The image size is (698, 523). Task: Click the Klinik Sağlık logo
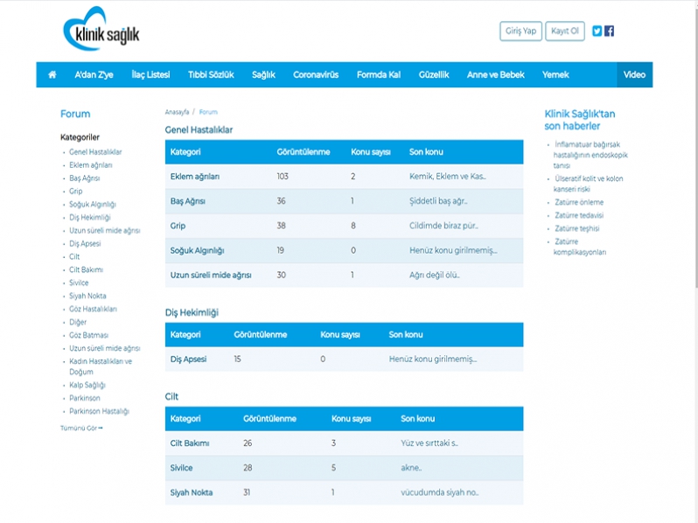tap(101, 30)
